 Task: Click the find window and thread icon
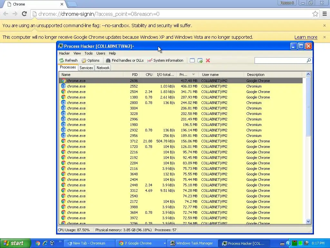[x=200, y=60]
